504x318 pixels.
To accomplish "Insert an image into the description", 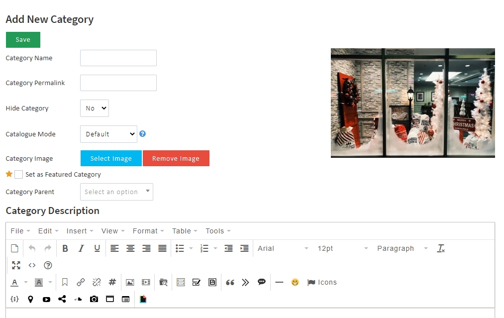I will click(130, 282).
